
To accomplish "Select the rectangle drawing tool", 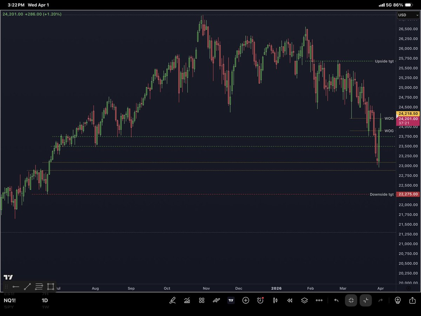I will tap(51, 287).
